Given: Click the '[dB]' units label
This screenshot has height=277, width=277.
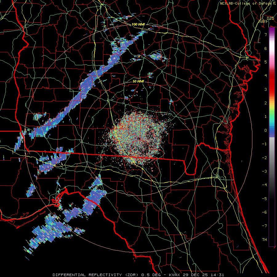Looking at the screenshot, I should click(x=263, y=21).
